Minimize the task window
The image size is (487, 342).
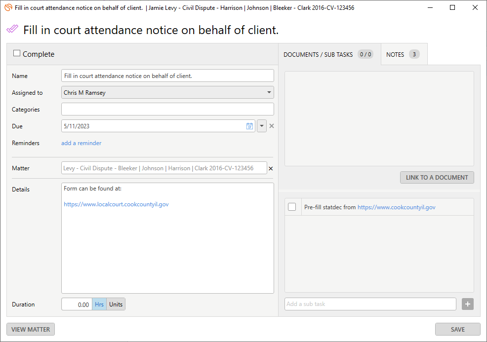(x=430, y=7)
